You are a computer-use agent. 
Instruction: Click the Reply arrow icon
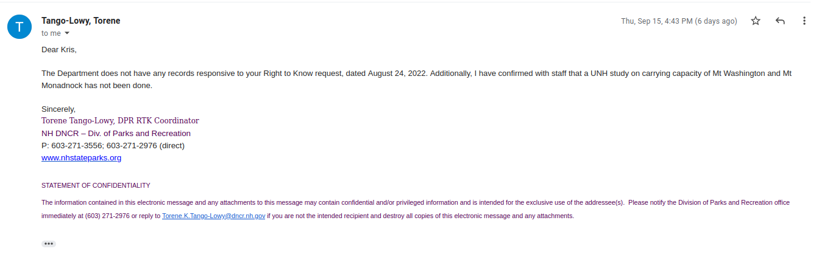tap(780, 21)
